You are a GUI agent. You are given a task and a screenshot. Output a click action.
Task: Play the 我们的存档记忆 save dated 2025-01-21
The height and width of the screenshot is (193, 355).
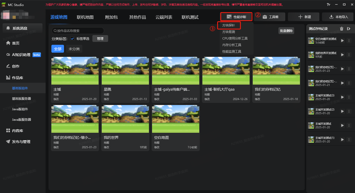point(342,83)
